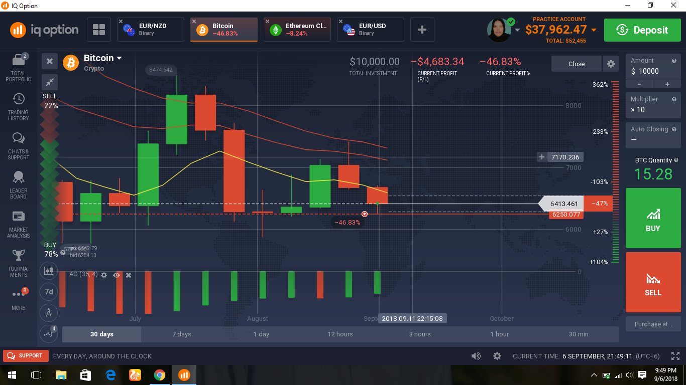Select the 1 day time range

tap(261, 334)
